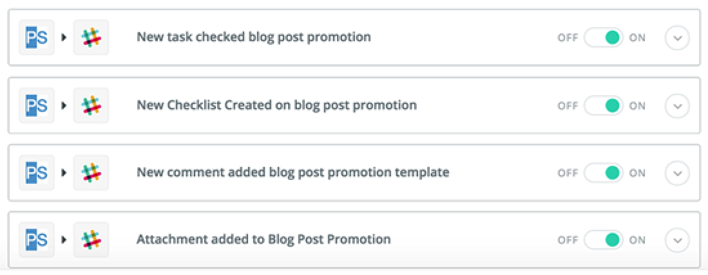Screen dimensions: 708x275
Task: Open New Checklist Created on blog post promotion title
Action: coord(276,105)
